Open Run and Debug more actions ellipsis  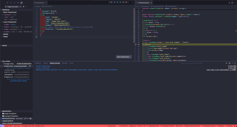tap(26, 6)
